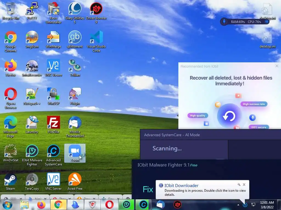Switch to Chrome on the taskbar
Viewport: 281px width, 210px height.
coord(58,205)
